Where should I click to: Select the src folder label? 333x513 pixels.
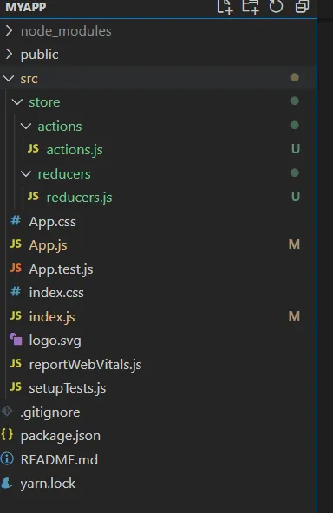tap(29, 79)
